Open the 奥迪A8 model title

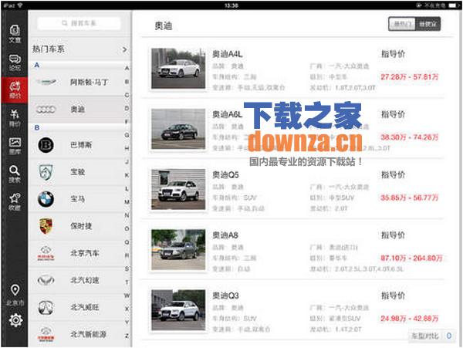[225, 235]
